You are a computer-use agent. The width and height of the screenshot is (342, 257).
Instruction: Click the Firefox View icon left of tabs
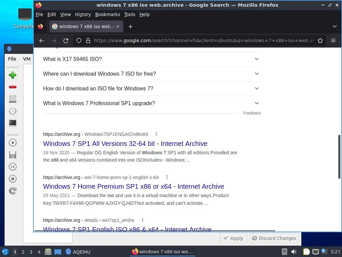pos(40,27)
